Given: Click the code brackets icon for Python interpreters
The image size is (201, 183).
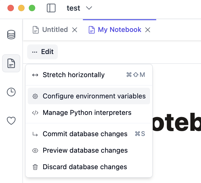Looking at the screenshot, I should 35,113.
